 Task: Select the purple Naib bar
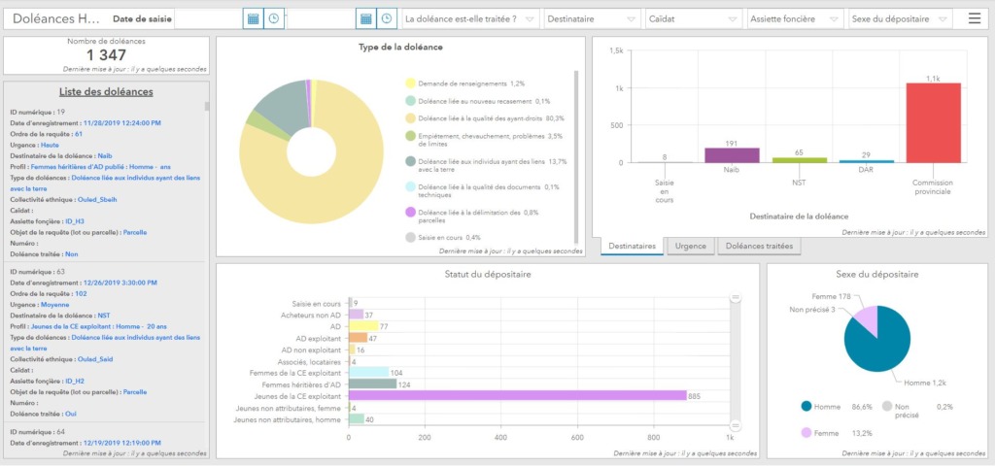731,155
